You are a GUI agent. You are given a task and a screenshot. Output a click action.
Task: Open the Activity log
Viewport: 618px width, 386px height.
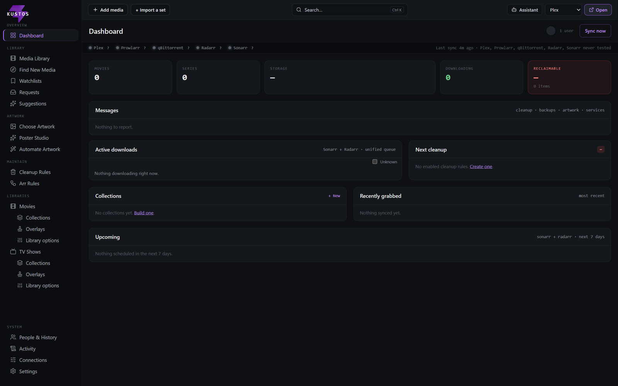coord(41,349)
